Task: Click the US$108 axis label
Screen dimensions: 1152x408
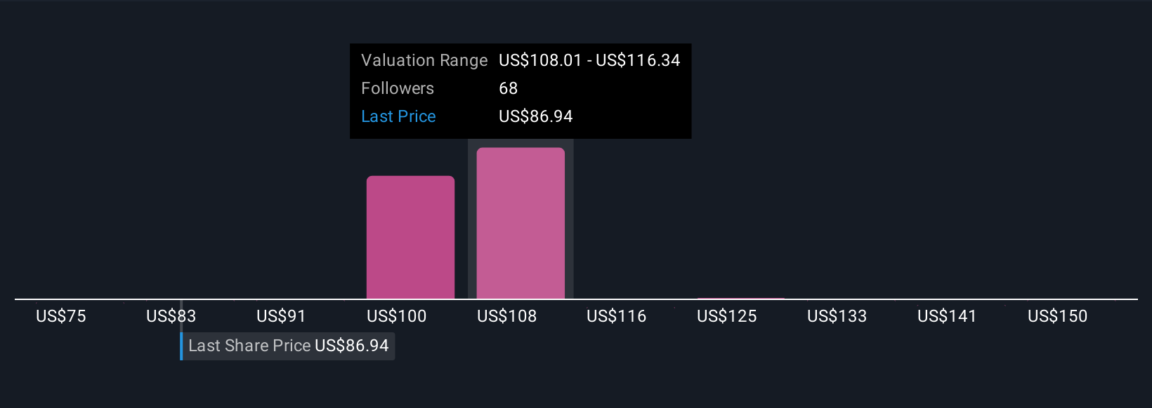Action: point(506,316)
